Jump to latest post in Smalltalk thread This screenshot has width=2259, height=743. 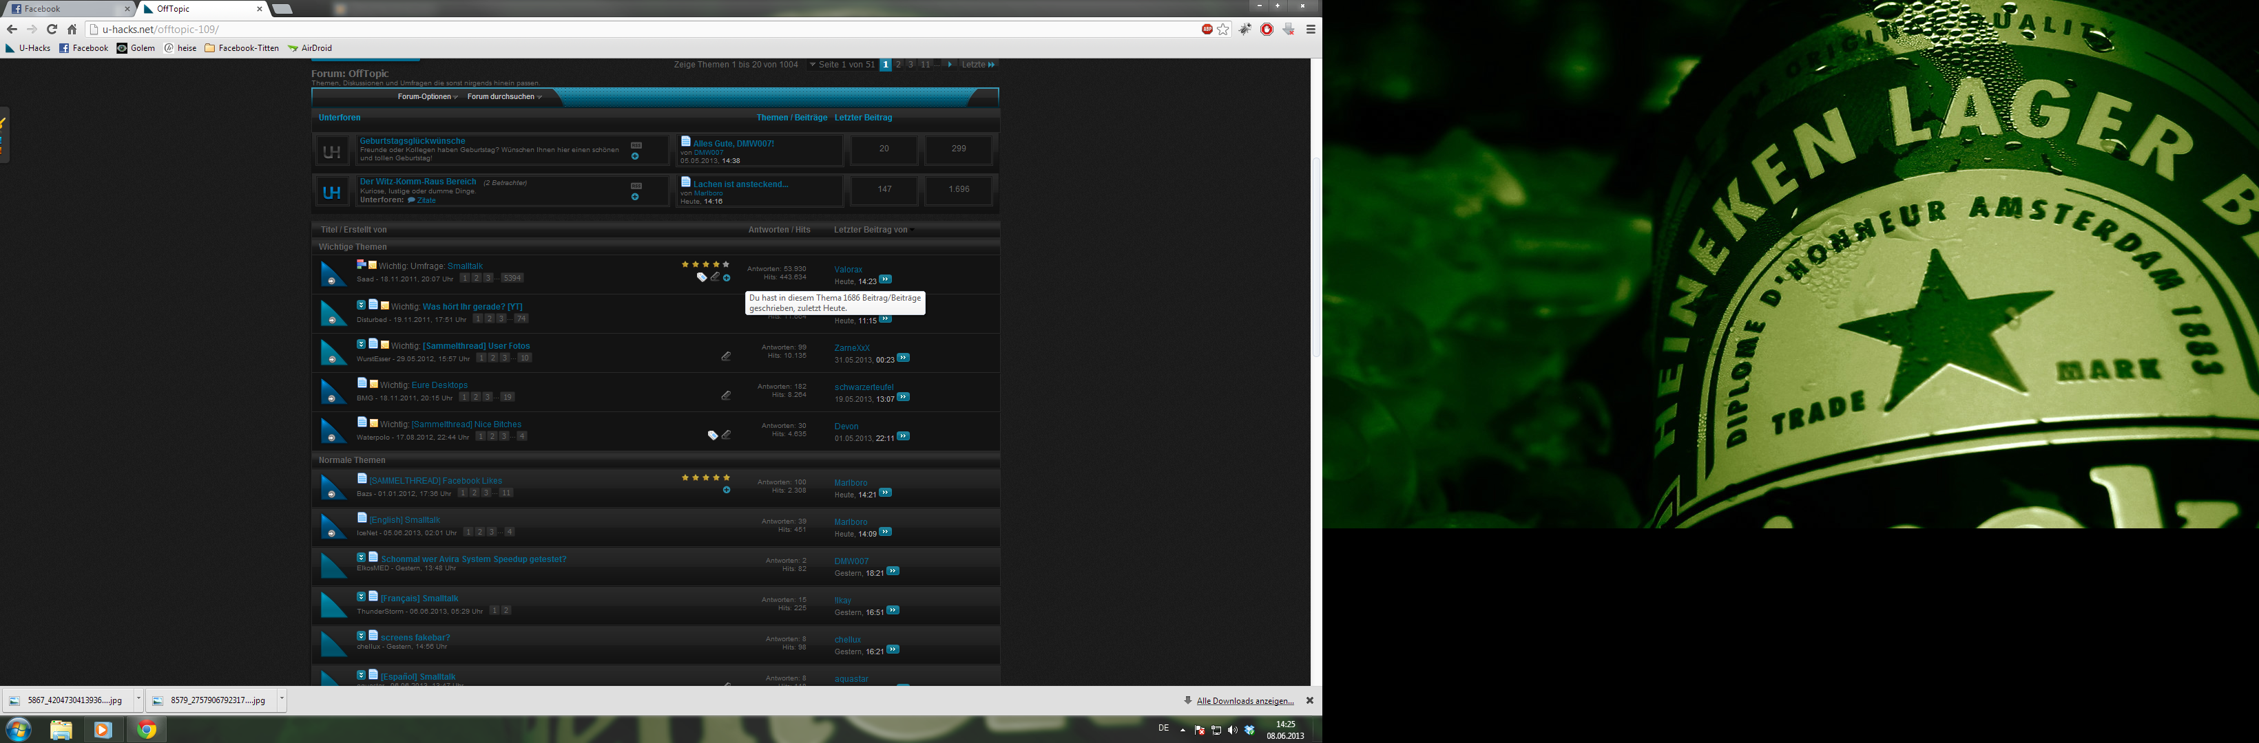point(886,279)
